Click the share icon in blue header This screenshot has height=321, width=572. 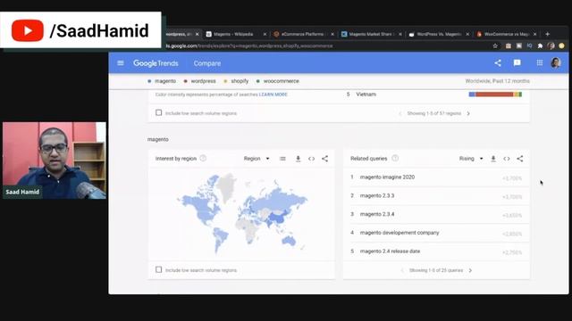[498, 63]
